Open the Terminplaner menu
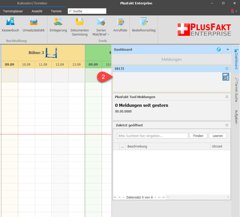 tap(13, 11)
